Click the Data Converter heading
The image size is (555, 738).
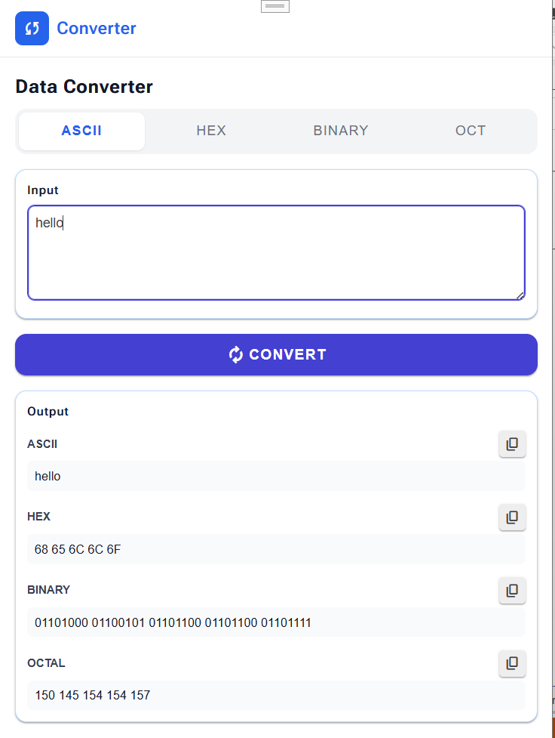pyautogui.click(x=84, y=87)
